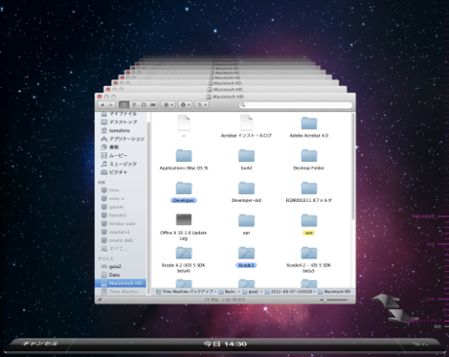Go forward in Finder toolbar

coord(111,104)
